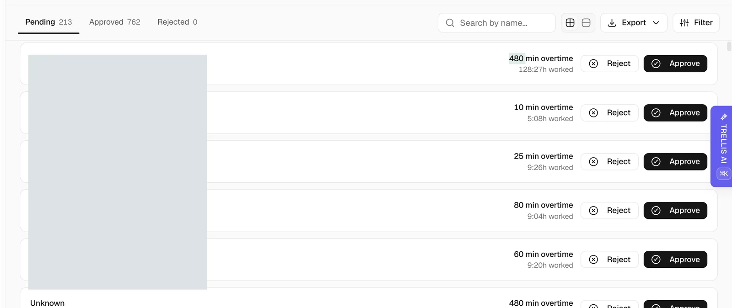Select the 9:20h worked text
The width and height of the screenshot is (732, 308).
pyautogui.click(x=550, y=265)
